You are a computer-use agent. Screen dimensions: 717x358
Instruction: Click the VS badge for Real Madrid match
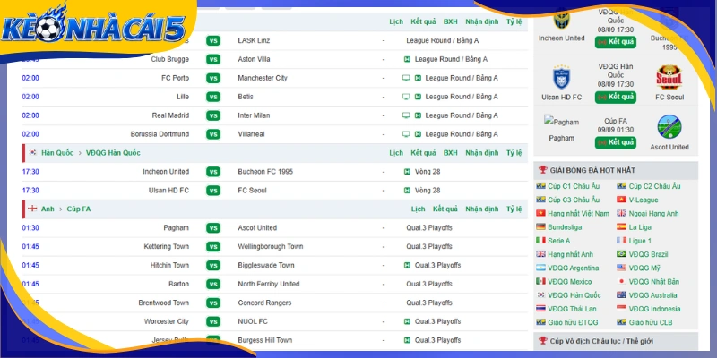[212, 115]
